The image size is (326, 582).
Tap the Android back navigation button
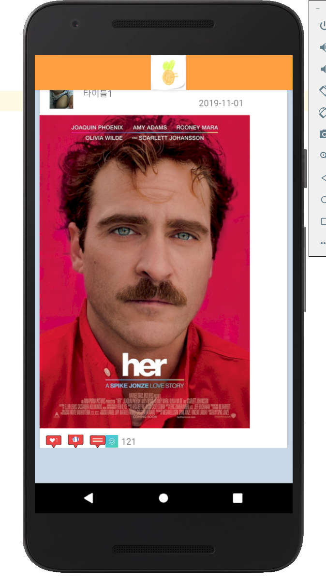coord(88,498)
